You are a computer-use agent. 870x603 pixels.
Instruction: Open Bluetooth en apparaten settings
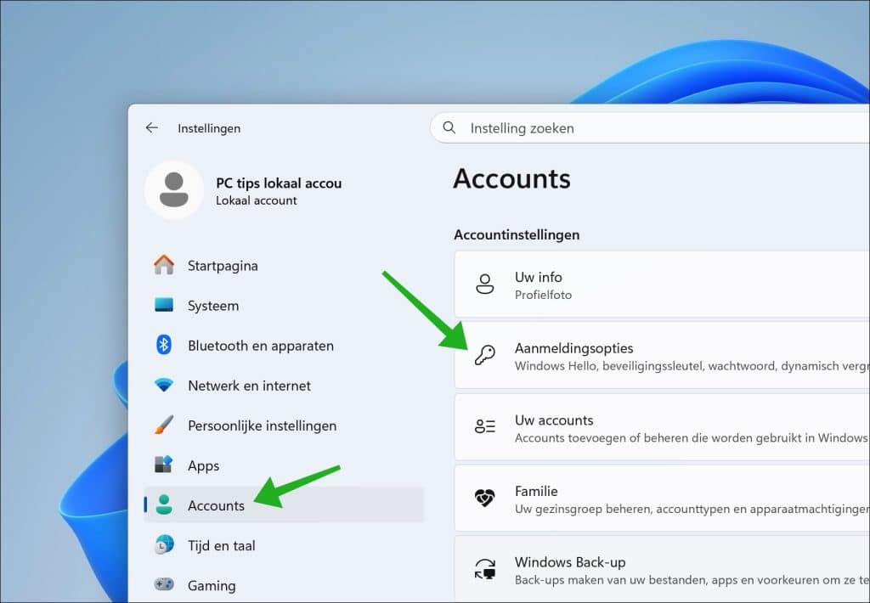tap(284, 345)
